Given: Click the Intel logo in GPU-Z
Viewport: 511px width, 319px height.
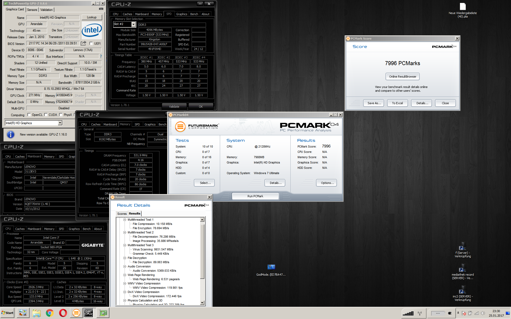Looking at the screenshot, I should [92, 30].
